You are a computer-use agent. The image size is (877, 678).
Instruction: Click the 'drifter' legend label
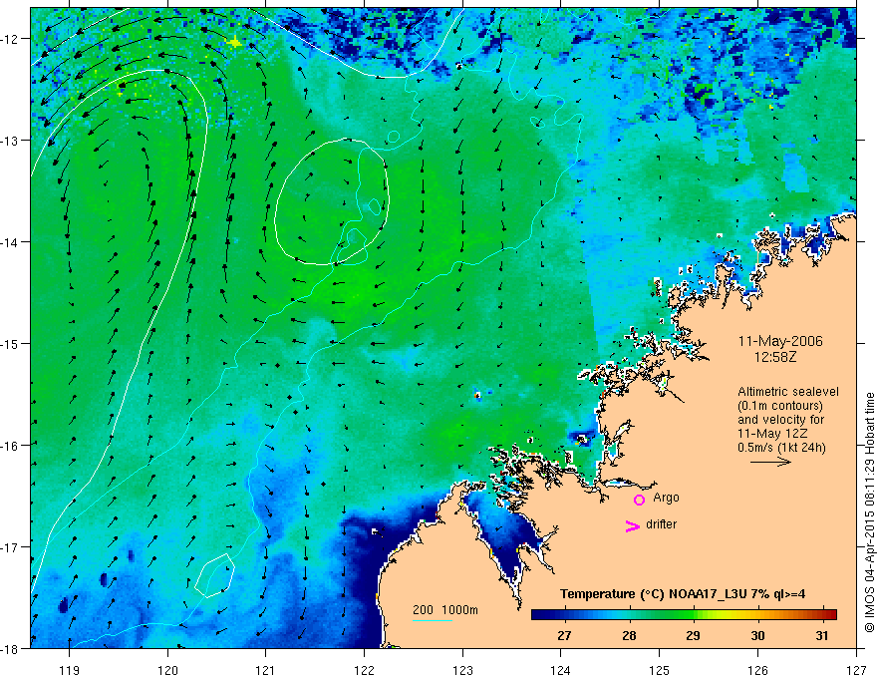point(661,524)
